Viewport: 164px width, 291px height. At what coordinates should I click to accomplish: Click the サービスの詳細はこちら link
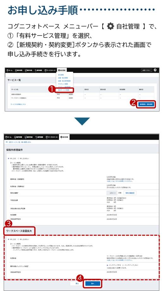18,104
